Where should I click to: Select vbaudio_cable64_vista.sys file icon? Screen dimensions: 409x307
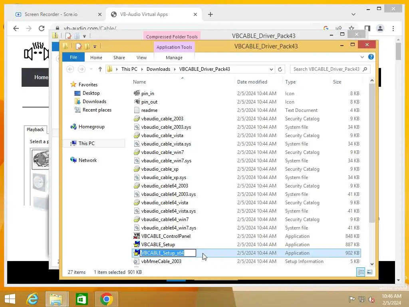137,211
